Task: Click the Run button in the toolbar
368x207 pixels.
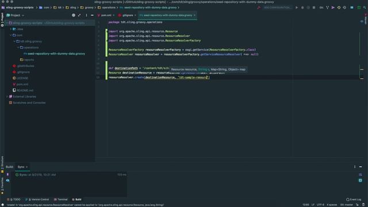Action: 297,7
